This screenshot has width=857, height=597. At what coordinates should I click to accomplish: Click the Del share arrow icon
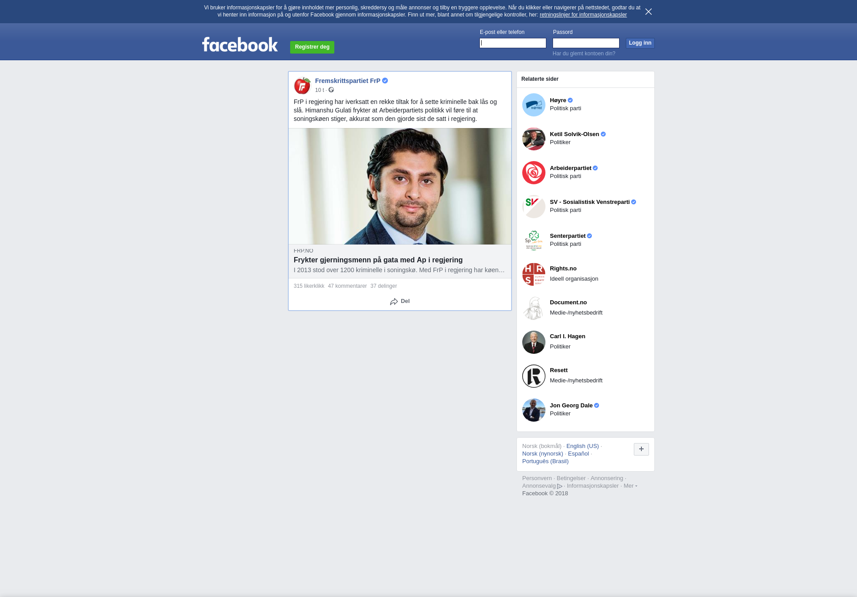pos(394,302)
